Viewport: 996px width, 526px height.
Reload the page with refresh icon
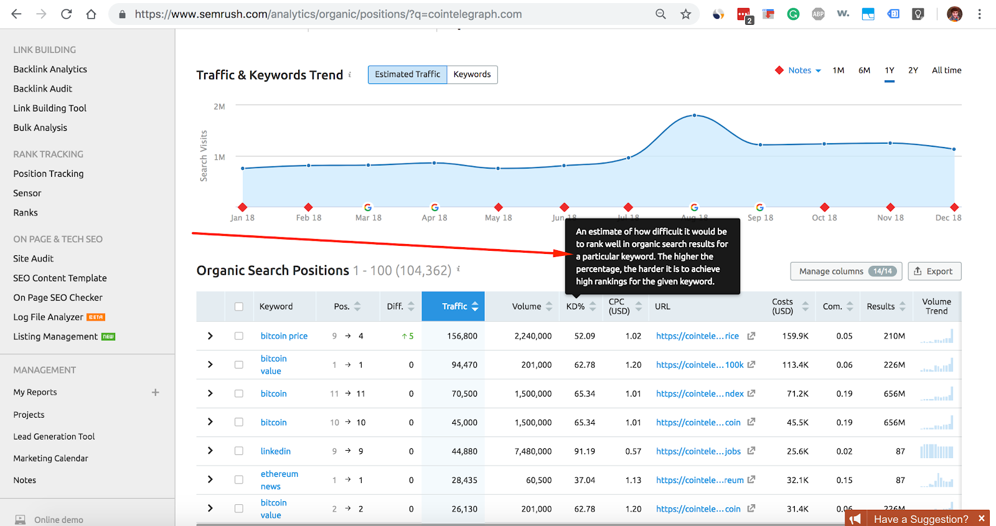tap(66, 14)
